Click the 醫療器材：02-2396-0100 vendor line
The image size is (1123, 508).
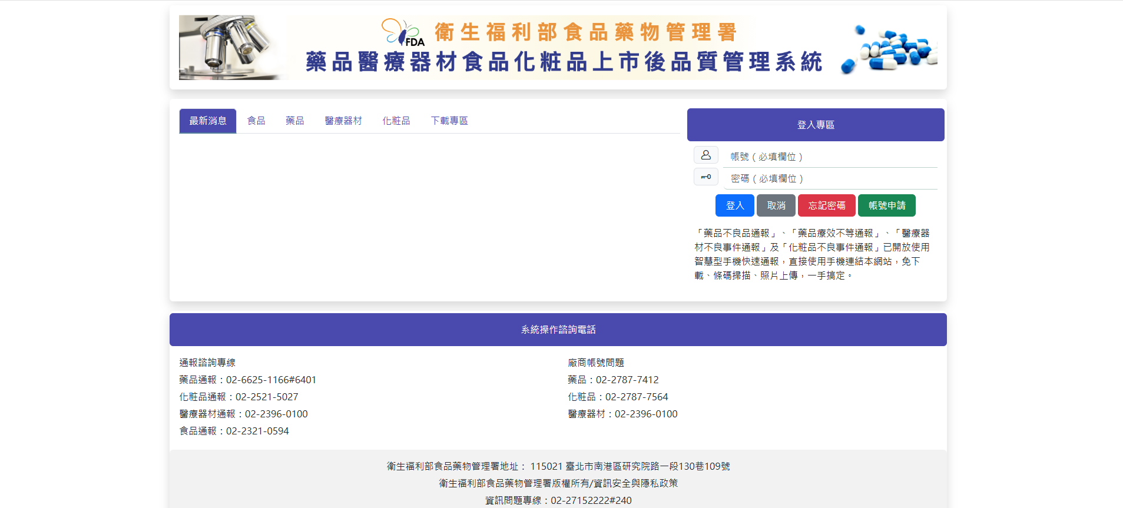623,414
